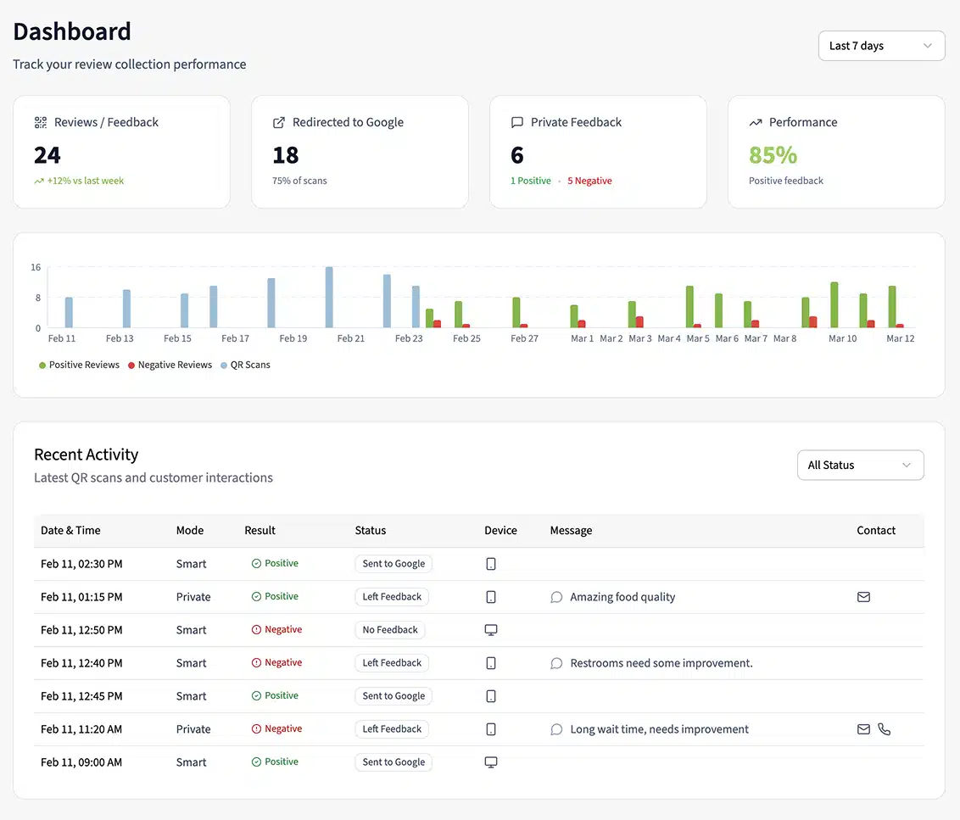This screenshot has width=960, height=820.
Task: Click Sent to Google badge in 02:30 PM row
Action: [393, 564]
